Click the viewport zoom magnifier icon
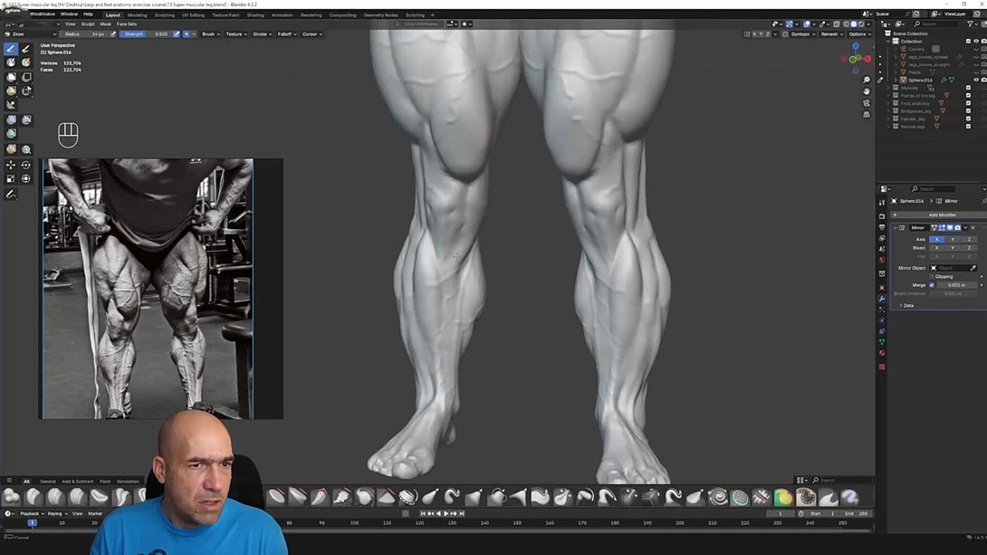 [867, 80]
